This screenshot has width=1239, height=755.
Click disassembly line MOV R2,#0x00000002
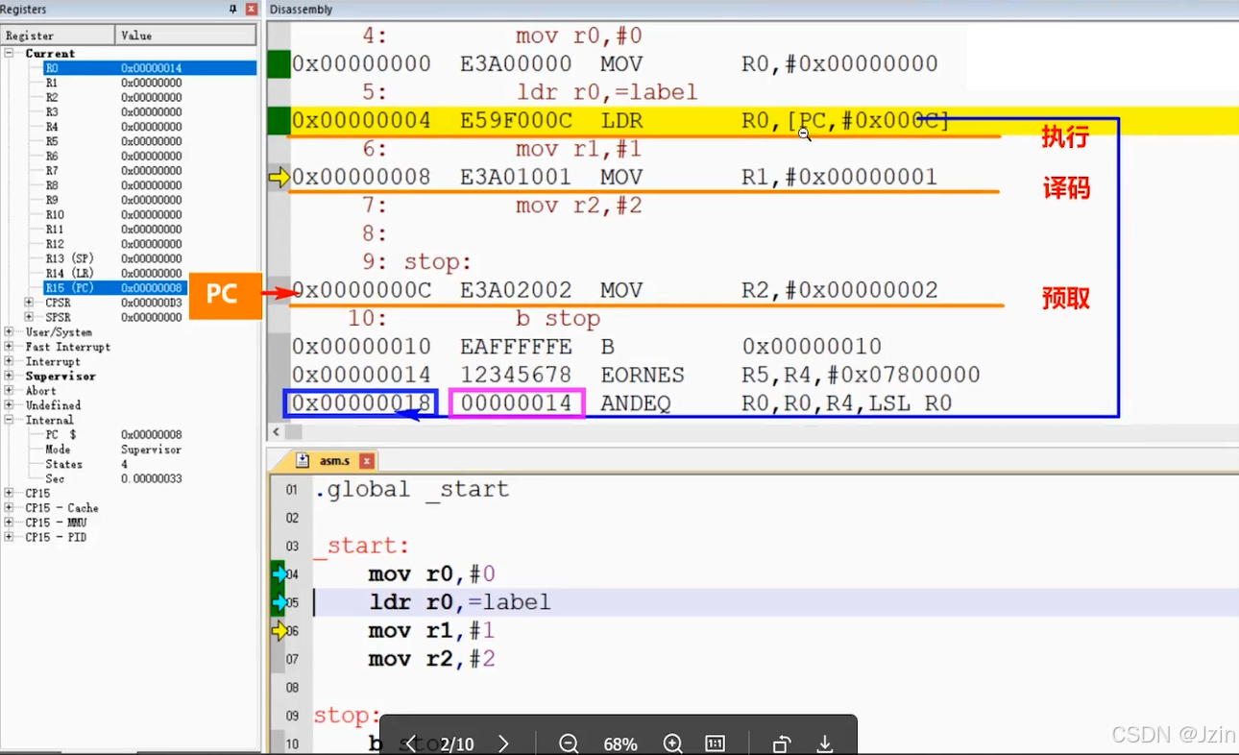(615, 290)
